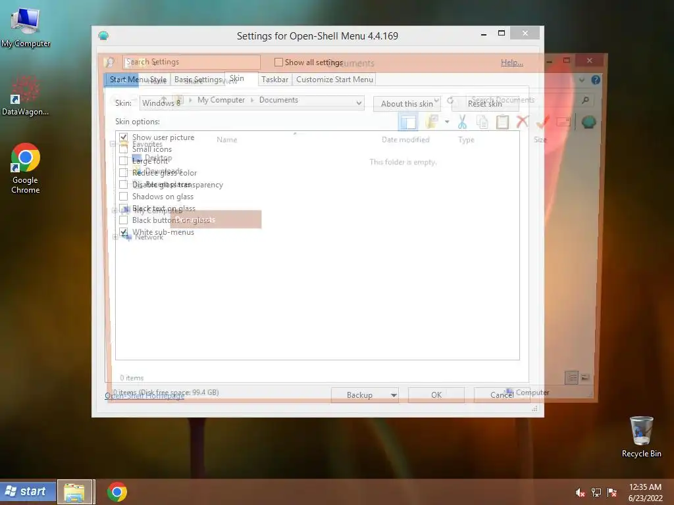Select the Skin tab

[241, 79]
